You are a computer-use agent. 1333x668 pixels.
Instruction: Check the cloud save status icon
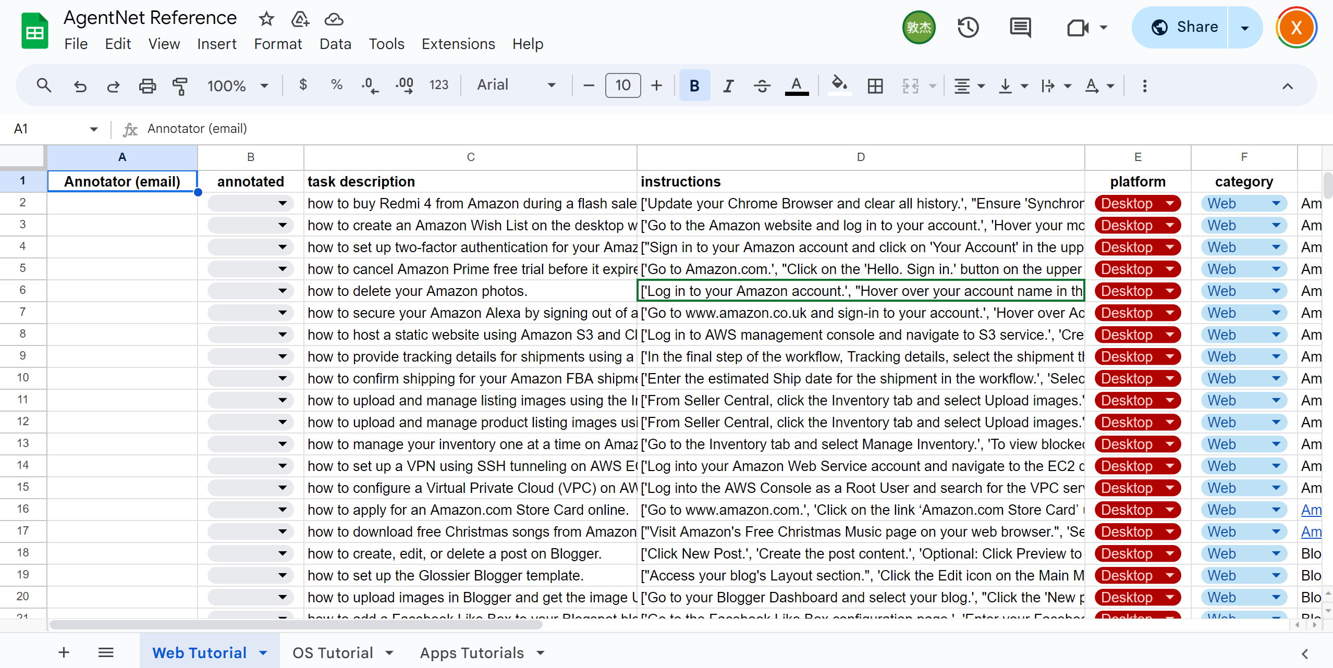coord(334,19)
